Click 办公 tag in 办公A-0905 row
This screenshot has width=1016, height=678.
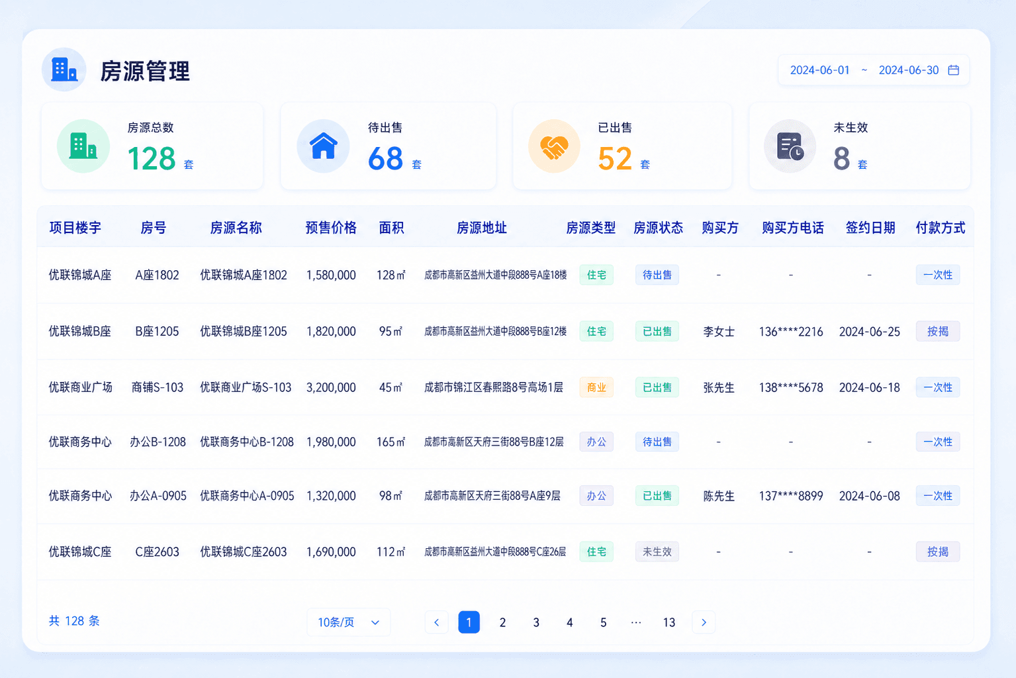[596, 495]
